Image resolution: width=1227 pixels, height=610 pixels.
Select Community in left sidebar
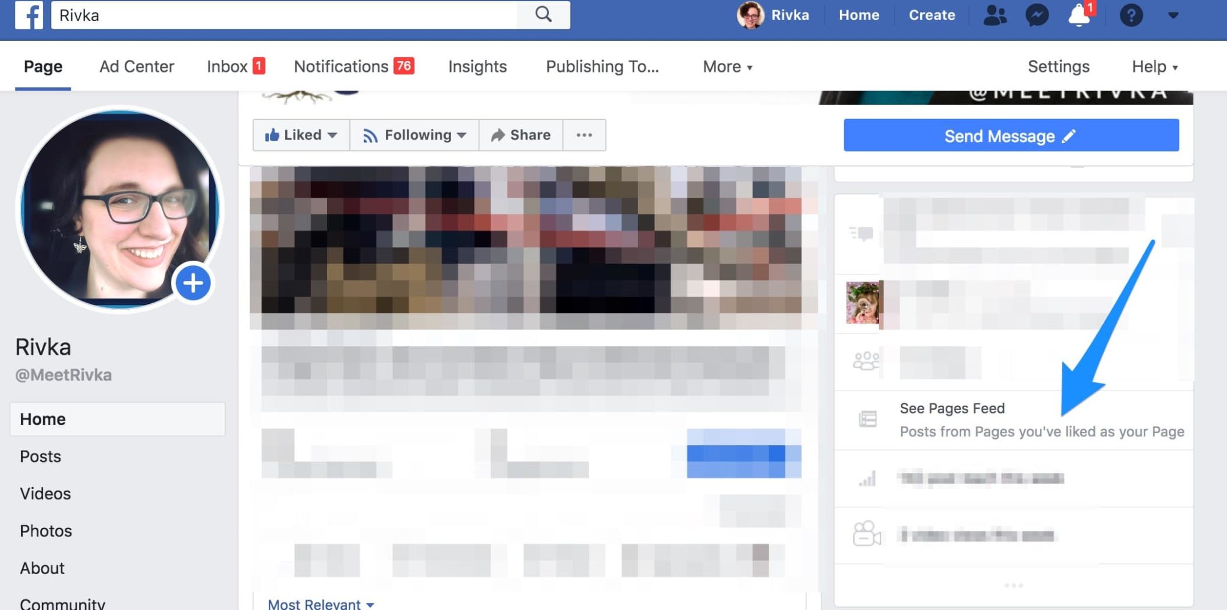62,603
